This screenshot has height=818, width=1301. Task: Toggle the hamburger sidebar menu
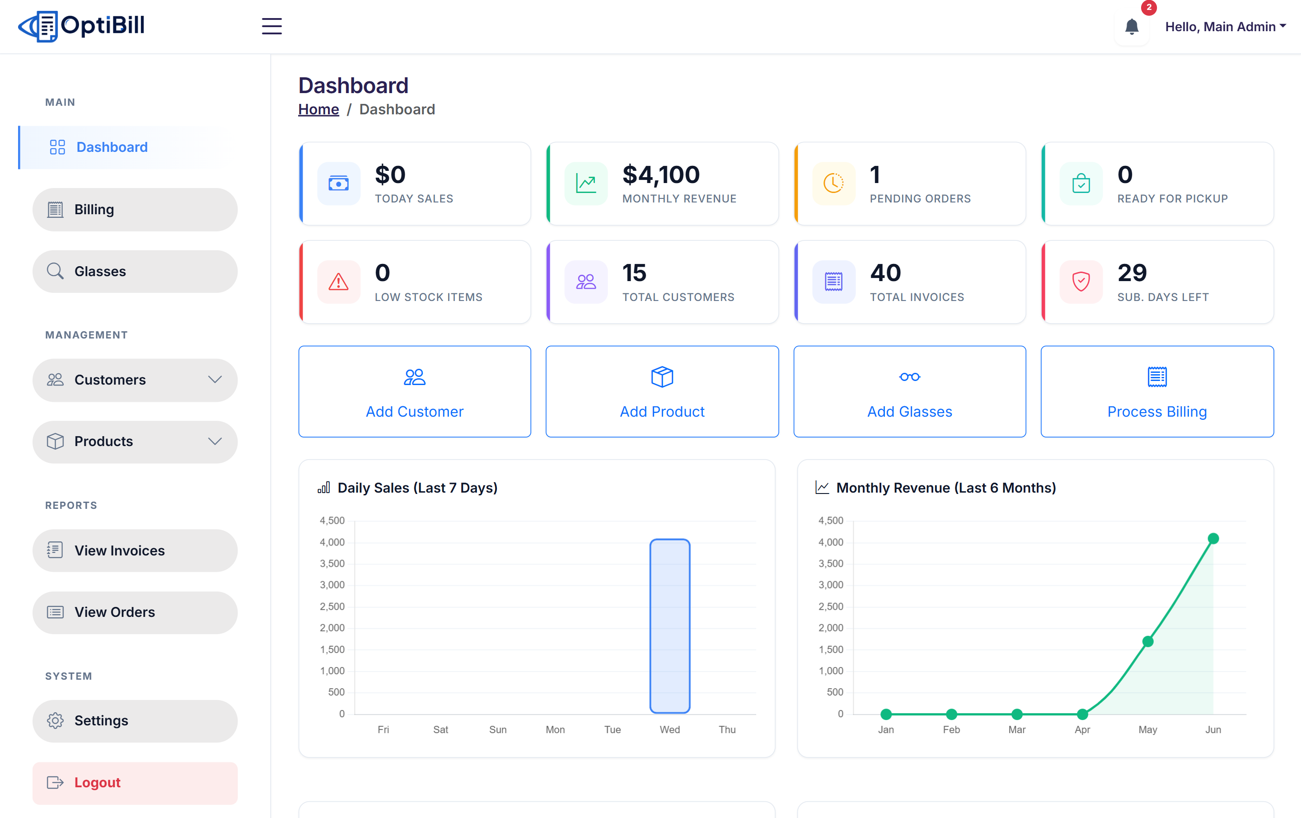pos(272,26)
